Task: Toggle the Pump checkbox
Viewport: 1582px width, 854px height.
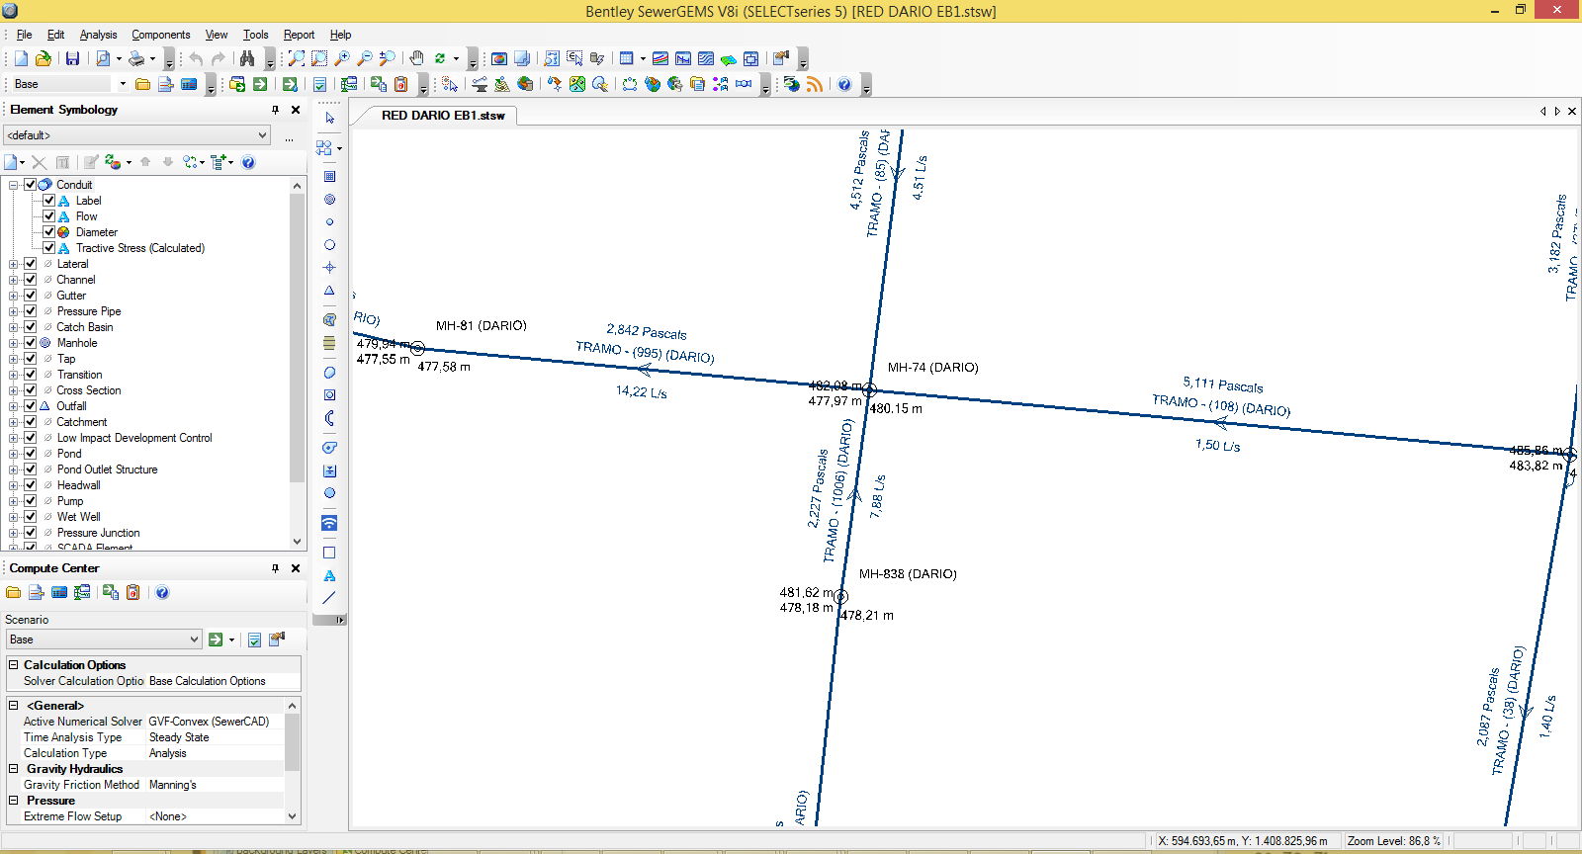Action: click(x=30, y=501)
